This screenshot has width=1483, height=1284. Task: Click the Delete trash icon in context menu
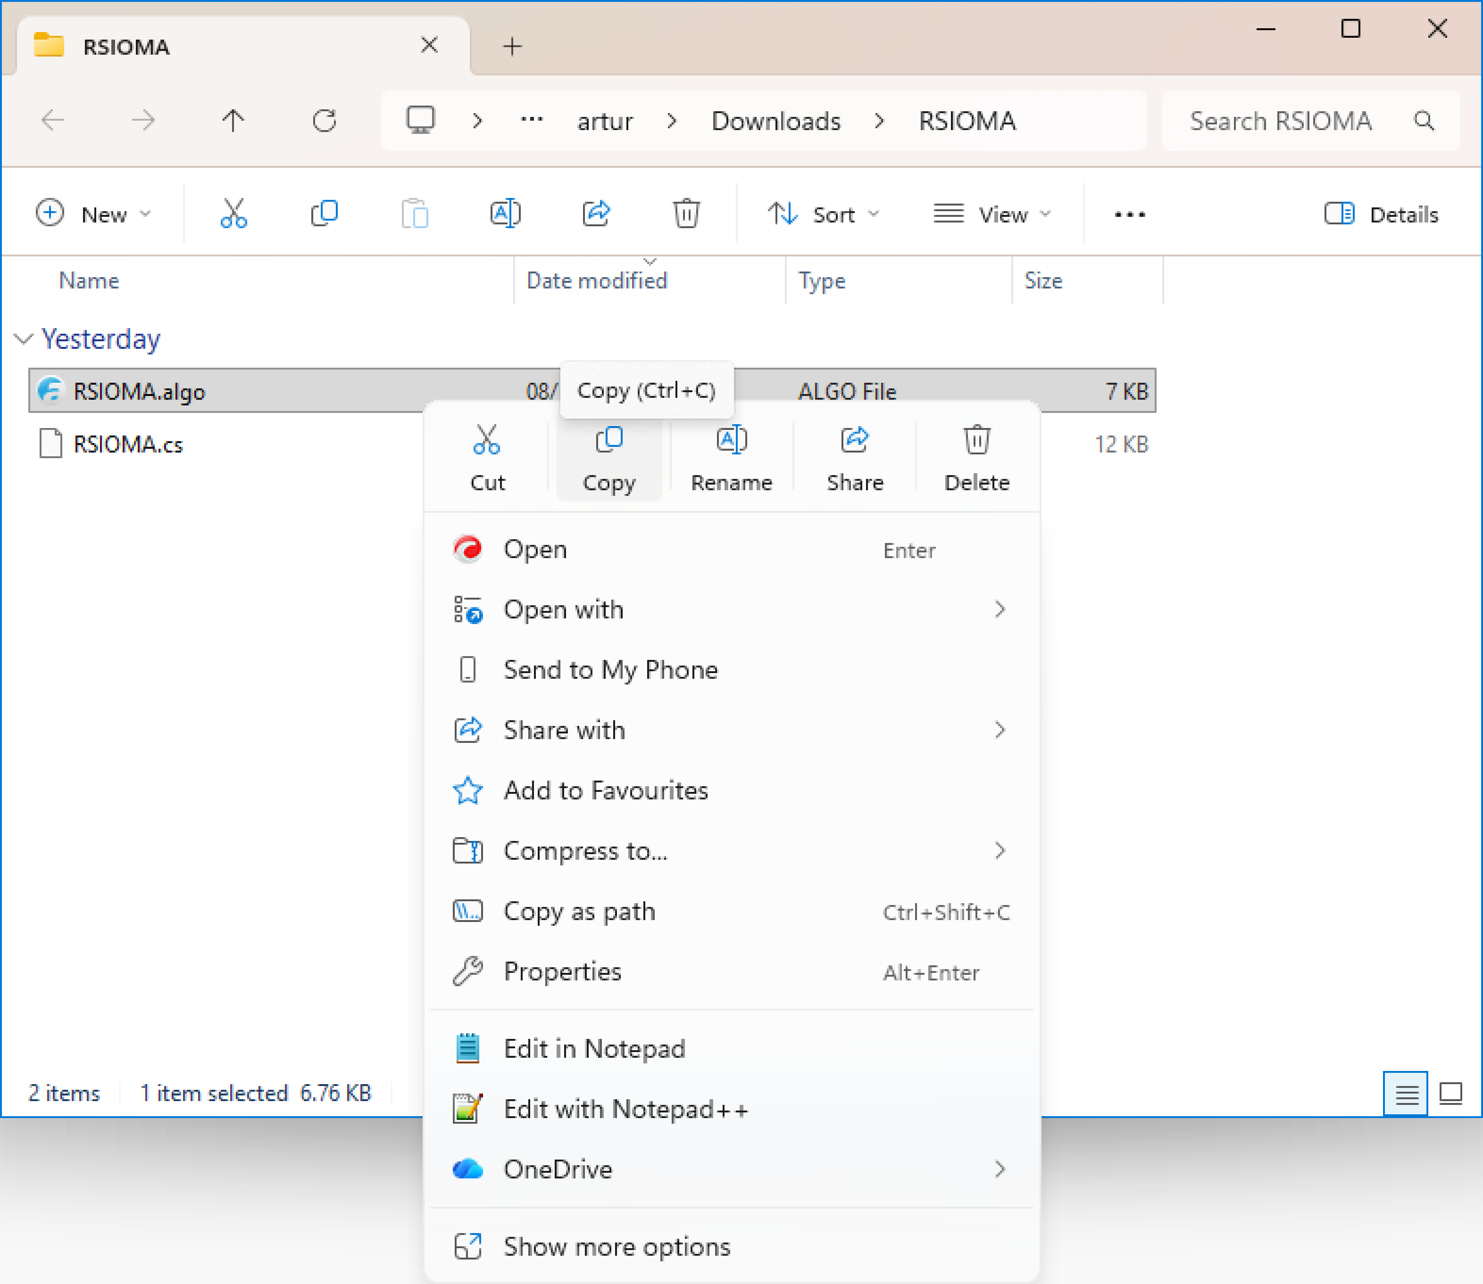tap(977, 440)
